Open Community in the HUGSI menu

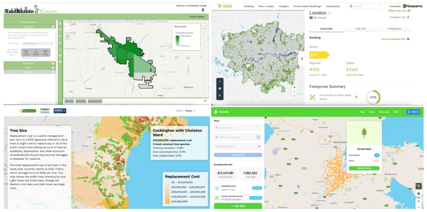332,6
